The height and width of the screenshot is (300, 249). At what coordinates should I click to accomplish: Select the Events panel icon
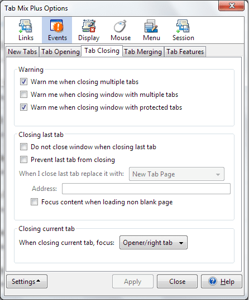point(57,26)
